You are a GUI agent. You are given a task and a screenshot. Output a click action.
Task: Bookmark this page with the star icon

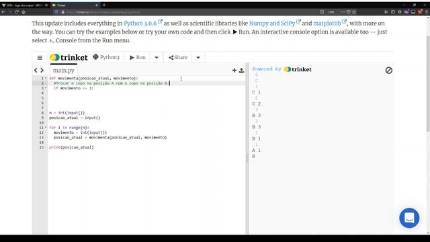point(354,12)
